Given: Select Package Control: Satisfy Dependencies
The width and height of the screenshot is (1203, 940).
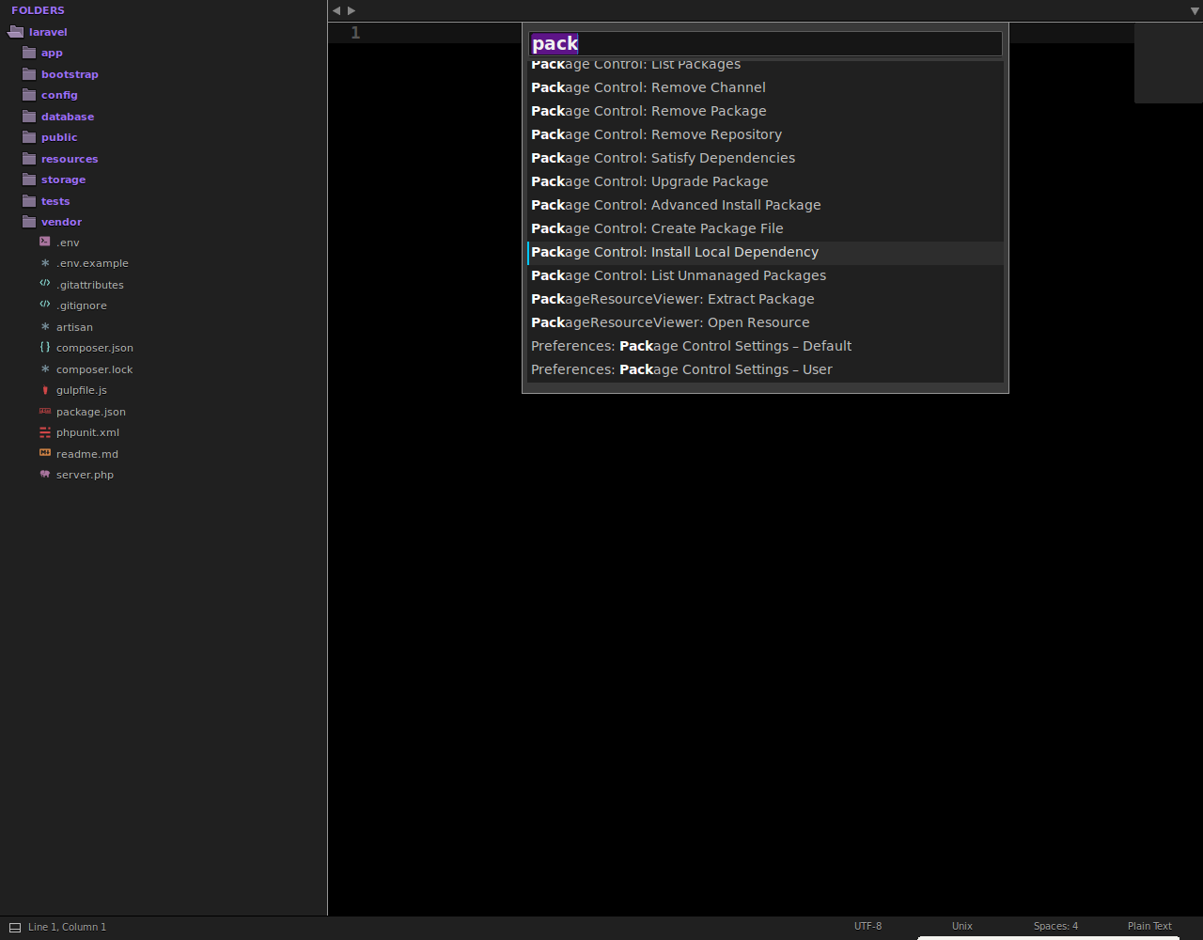Looking at the screenshot, I should tap(765, 158).
